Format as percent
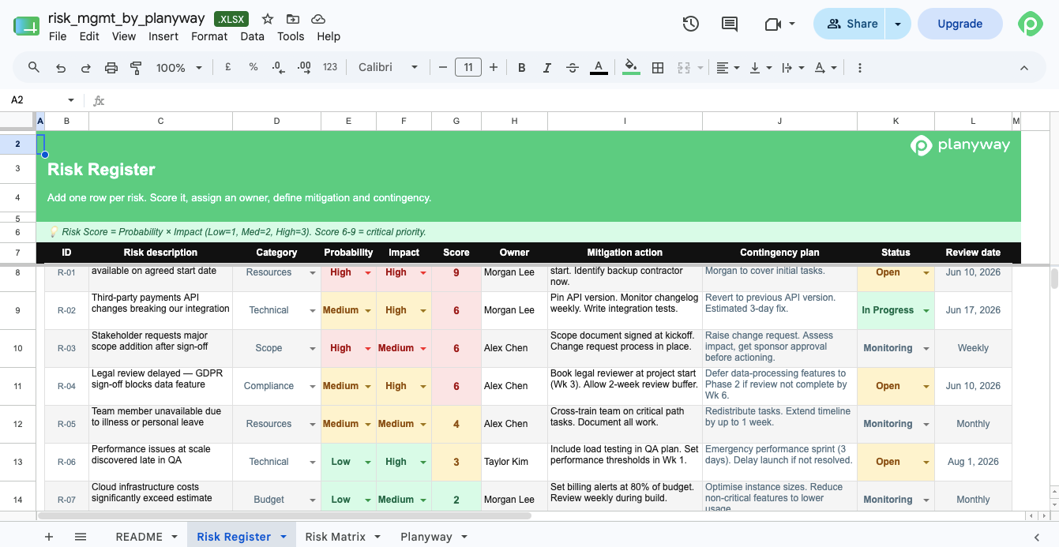 tap(253, 68)
